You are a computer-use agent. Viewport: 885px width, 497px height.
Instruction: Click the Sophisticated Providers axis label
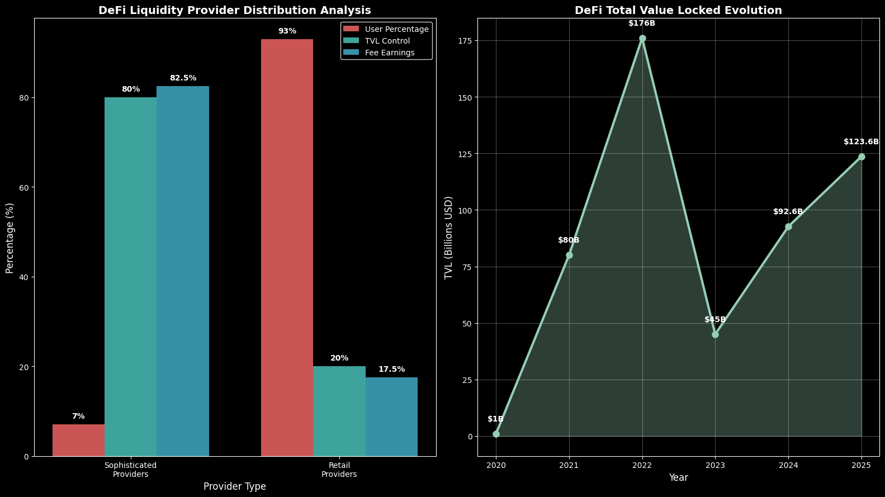(130, 470)
